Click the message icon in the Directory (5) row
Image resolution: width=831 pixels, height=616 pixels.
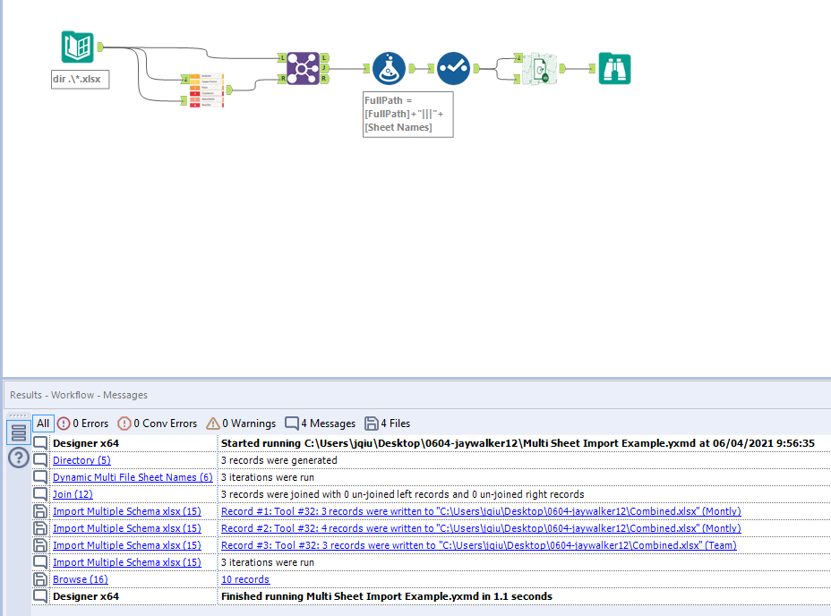40,460
